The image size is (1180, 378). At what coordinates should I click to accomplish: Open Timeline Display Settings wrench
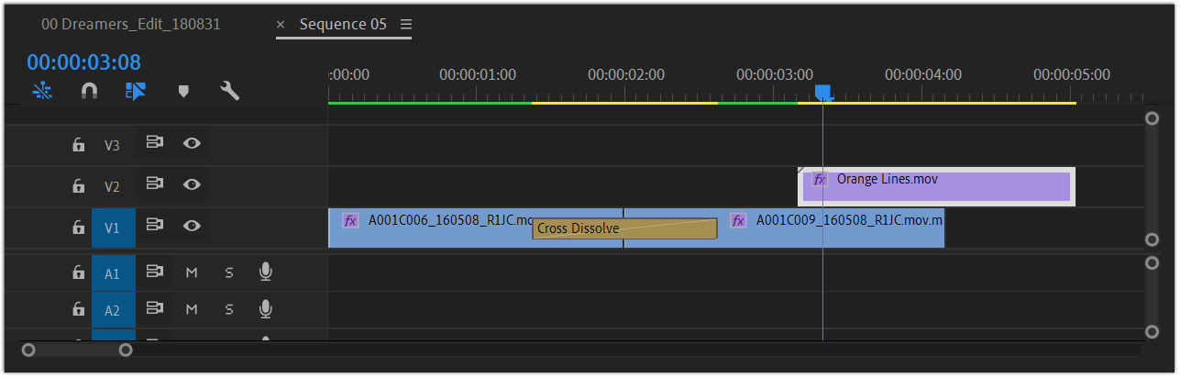(229, 91)
